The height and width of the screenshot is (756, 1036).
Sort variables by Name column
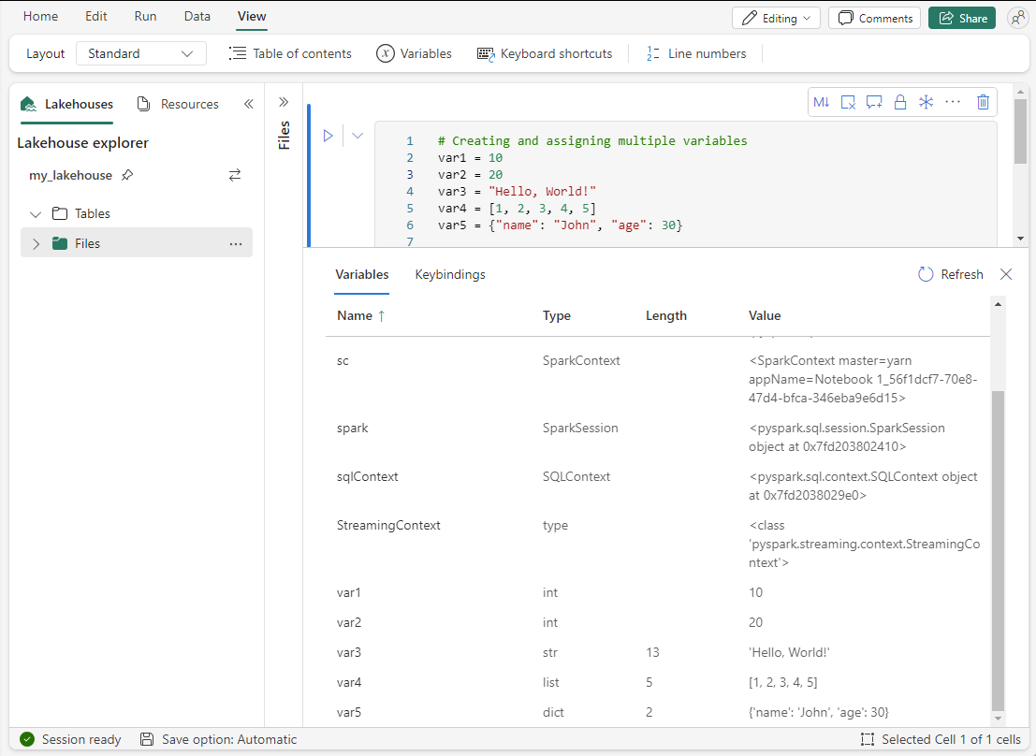pos(359,315)
